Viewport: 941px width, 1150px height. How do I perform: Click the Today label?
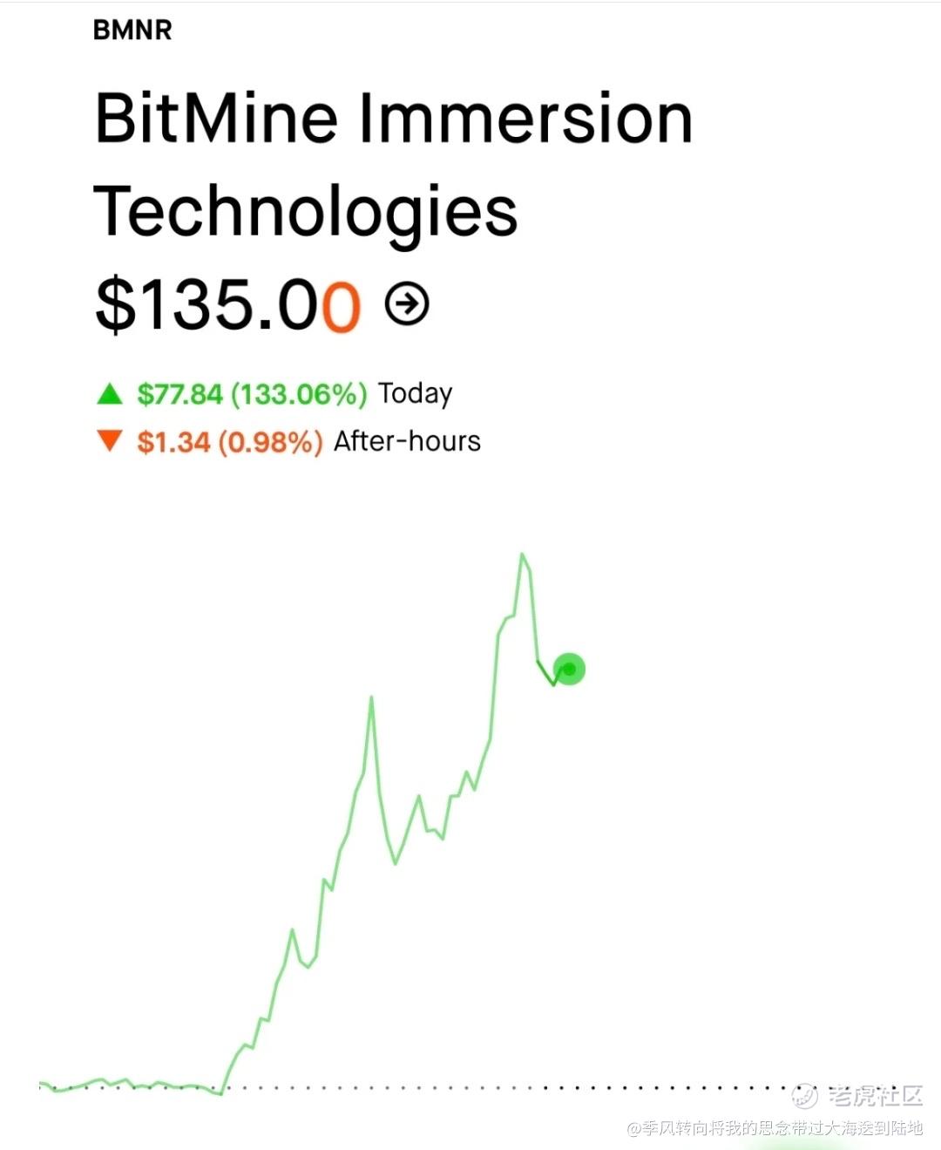(415, 394)
